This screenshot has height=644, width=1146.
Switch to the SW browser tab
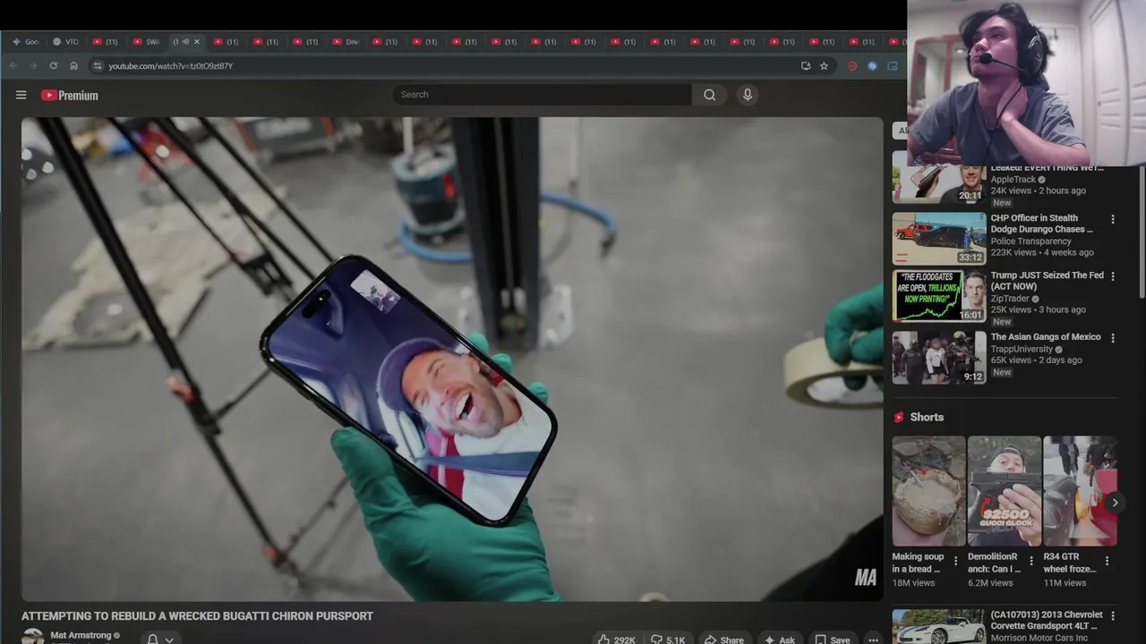point(146,42)
